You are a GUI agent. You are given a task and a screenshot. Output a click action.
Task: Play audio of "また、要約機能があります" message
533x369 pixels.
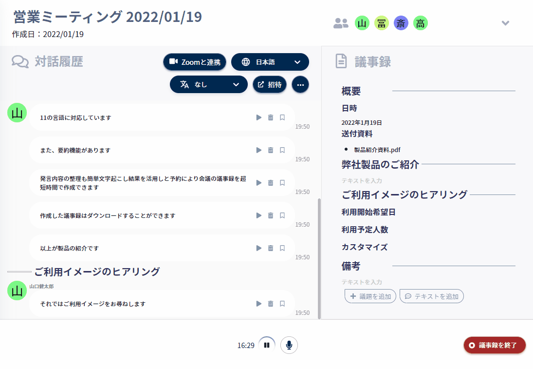pyautogui.click(x=258, y=150)
